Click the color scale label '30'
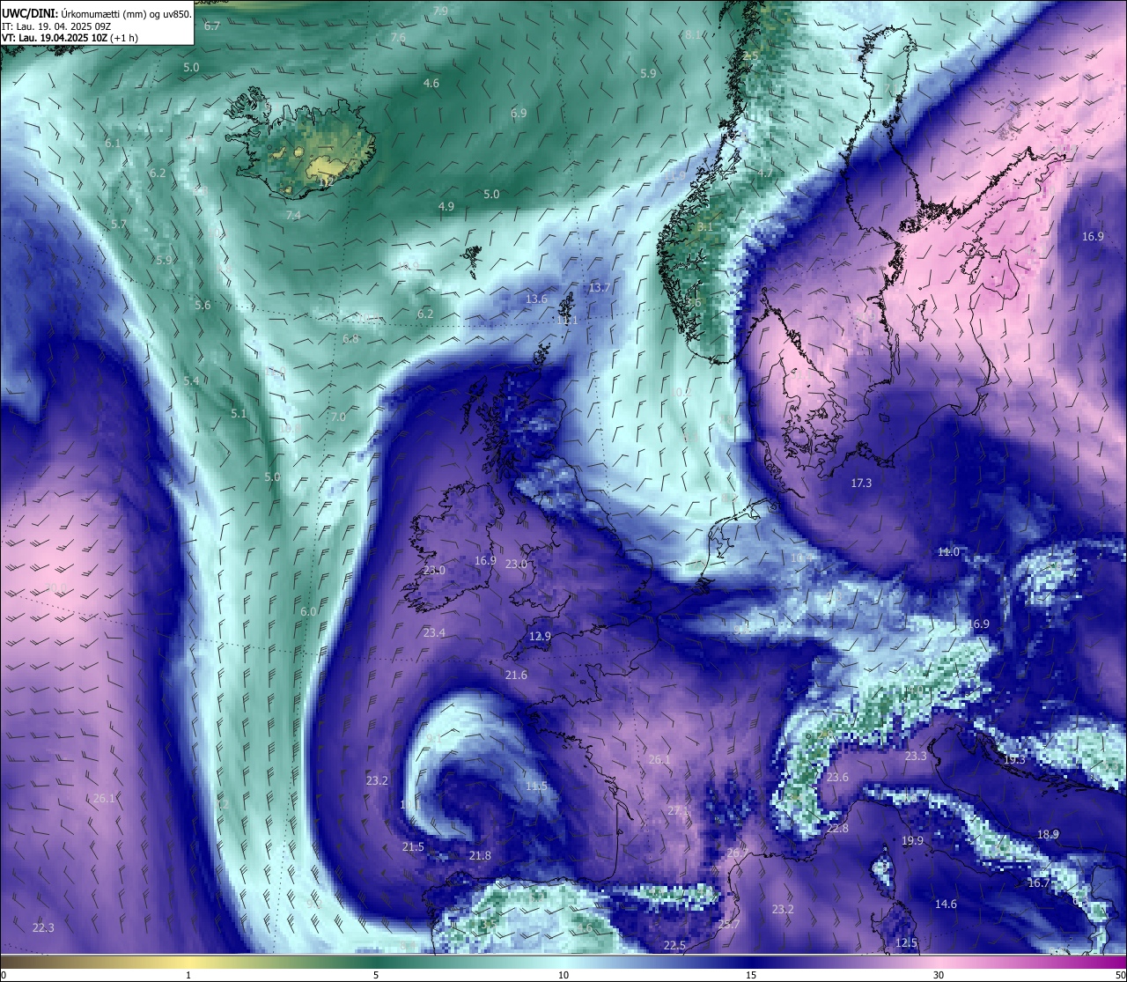The image size is (1127, 982). (939, 975)
